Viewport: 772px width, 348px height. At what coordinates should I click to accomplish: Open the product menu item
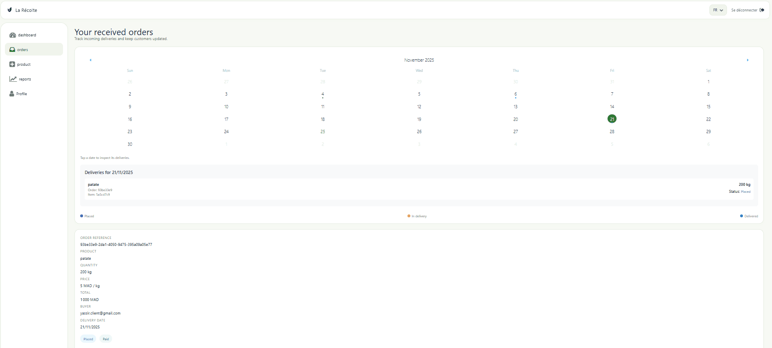coord(24,65)
